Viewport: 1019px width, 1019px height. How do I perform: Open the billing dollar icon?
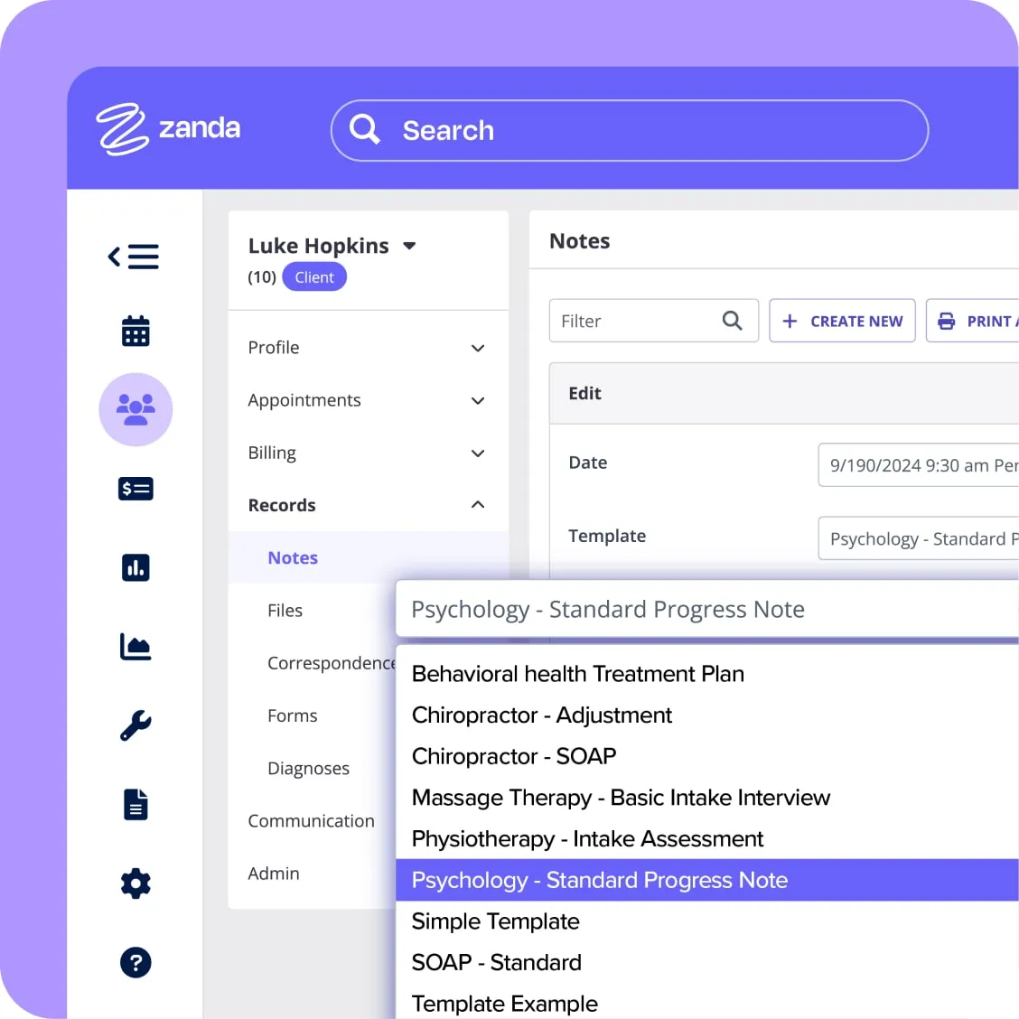tap(136, 489)
